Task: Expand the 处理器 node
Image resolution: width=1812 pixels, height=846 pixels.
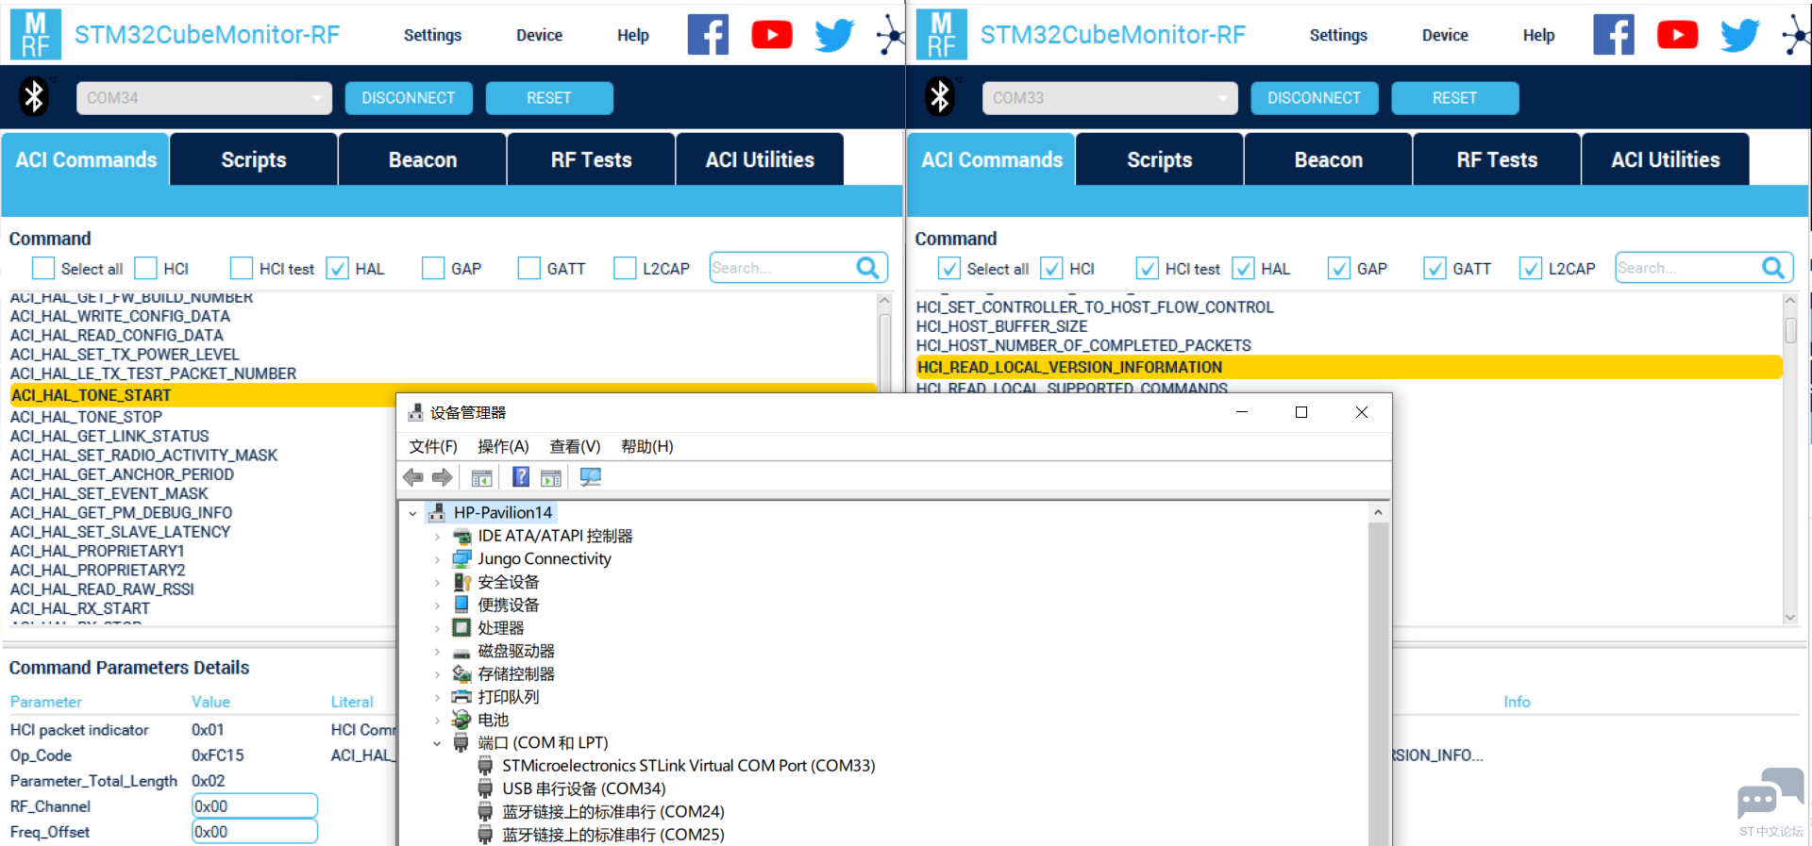Action: click(x=437, y=628)
